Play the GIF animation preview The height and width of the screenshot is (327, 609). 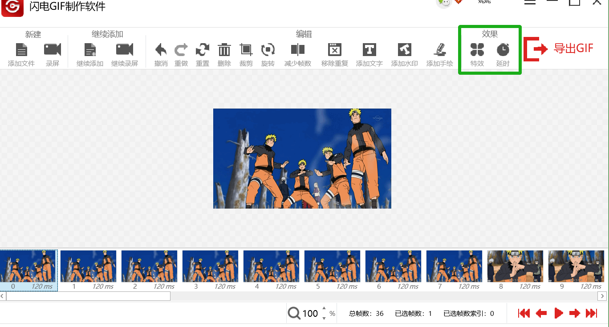point(559,313)
